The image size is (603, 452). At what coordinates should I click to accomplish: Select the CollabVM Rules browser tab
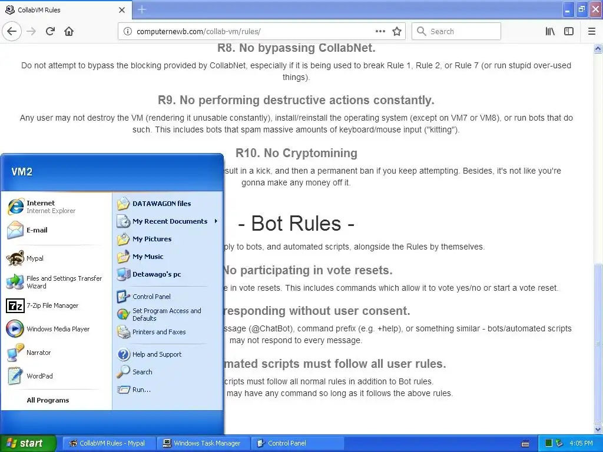pyautogui.click(x=66, y=10)
